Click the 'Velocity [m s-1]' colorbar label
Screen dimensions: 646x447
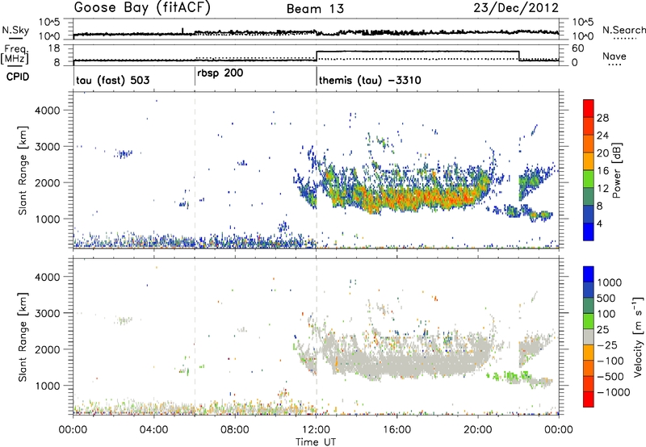(x=638, y=336)
